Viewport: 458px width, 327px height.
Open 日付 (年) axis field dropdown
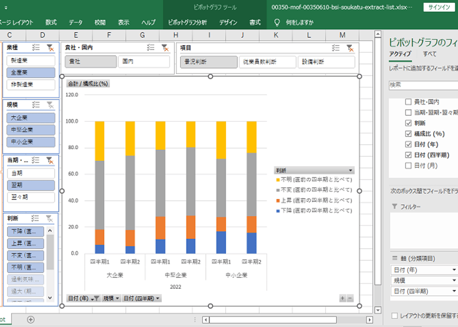(x=454, y=270)
